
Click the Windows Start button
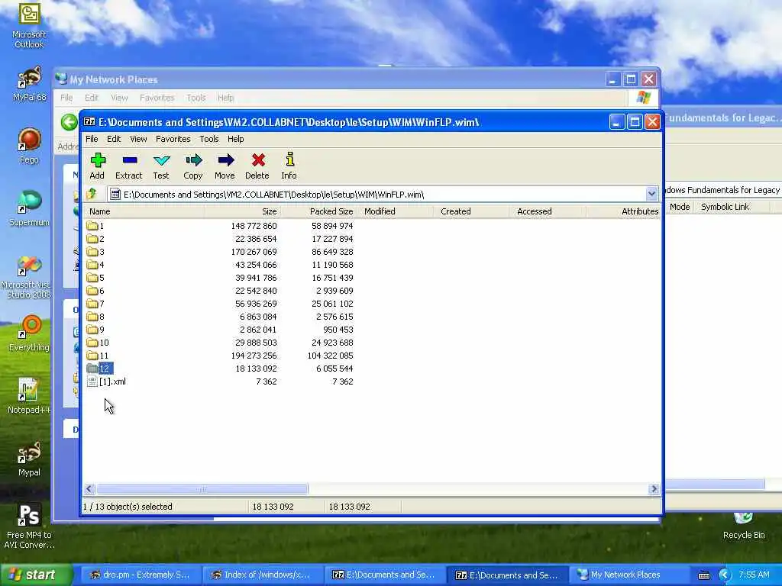tap(36, 575)
